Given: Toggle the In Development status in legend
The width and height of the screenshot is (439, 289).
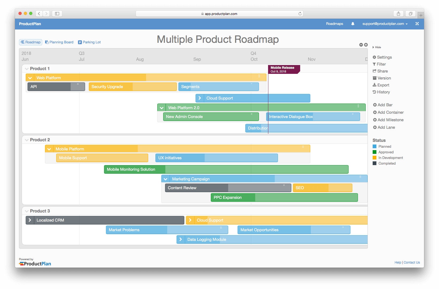Looking at the screenshot, I should (x=390, y=158).
